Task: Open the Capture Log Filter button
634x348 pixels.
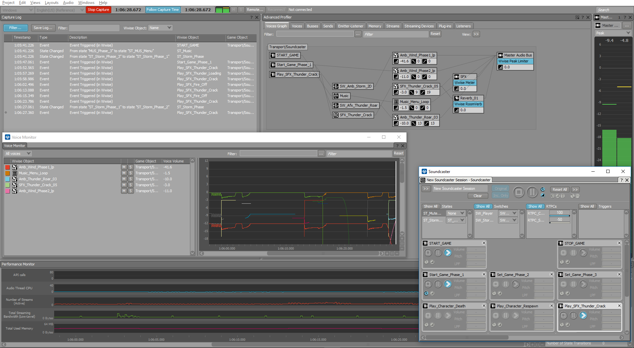Action: tap(15, 28)
